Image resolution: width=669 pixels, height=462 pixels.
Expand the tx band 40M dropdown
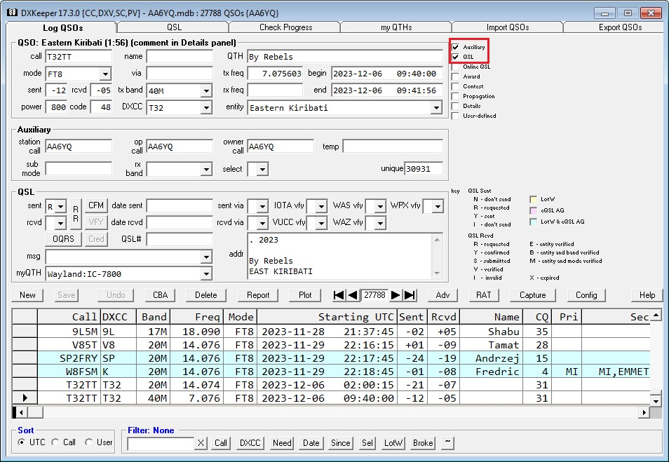point(206,90)
